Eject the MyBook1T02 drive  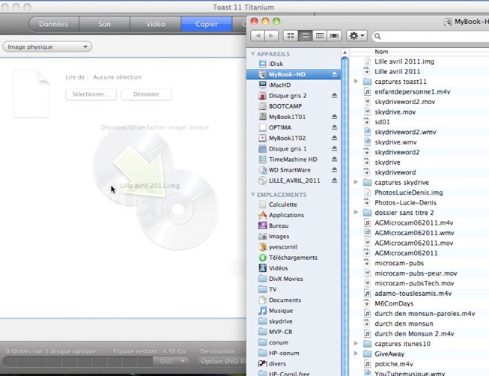click(x=334, y=138)
